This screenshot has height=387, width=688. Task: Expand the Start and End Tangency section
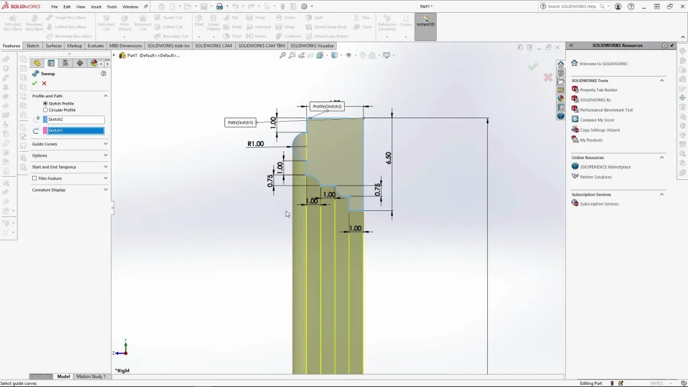click(x=105, y=167)
